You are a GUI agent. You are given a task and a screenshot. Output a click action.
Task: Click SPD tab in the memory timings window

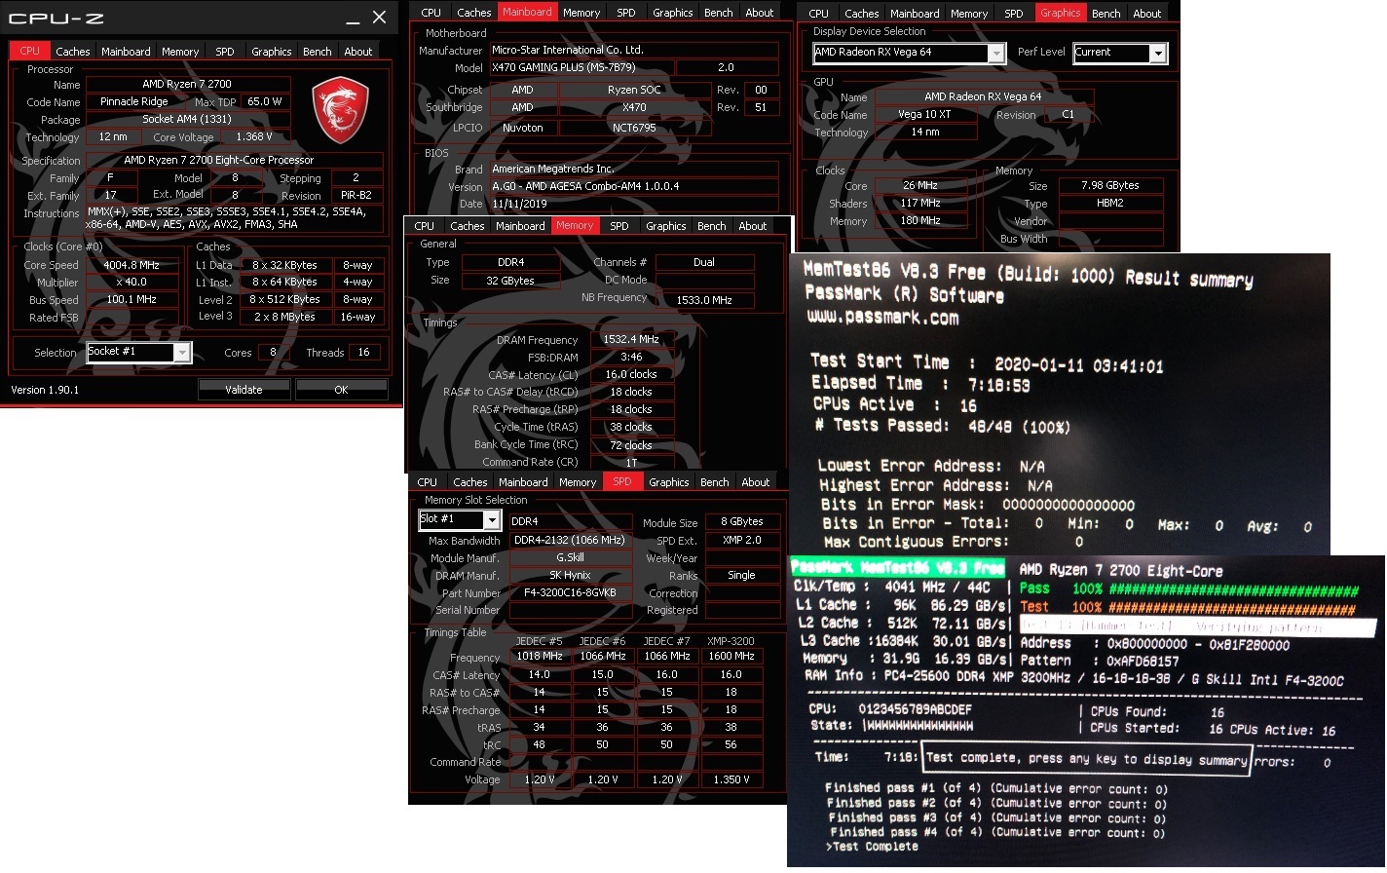[x=619, y=226]
